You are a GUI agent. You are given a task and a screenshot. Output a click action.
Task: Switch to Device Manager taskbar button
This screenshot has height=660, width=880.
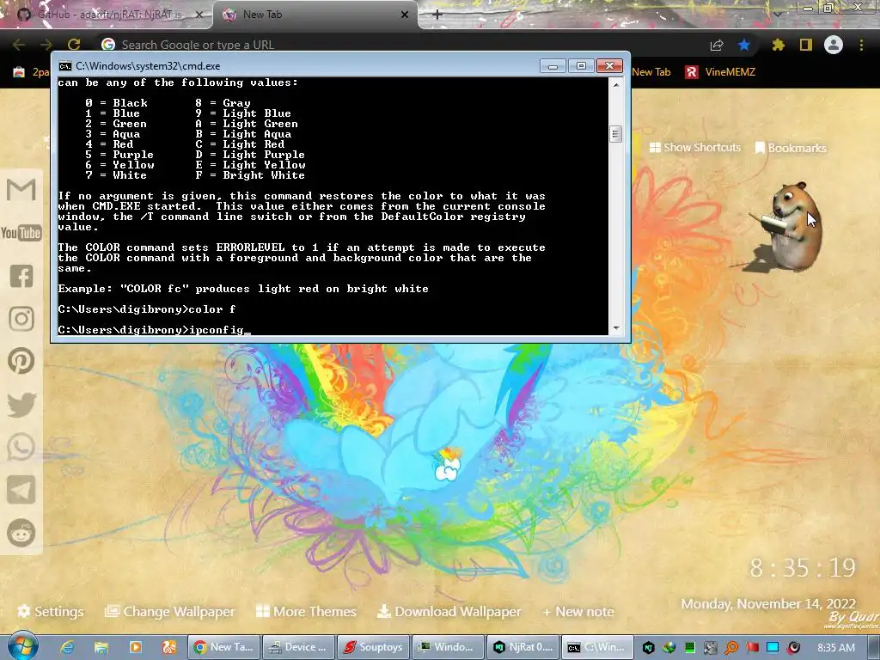298,647
